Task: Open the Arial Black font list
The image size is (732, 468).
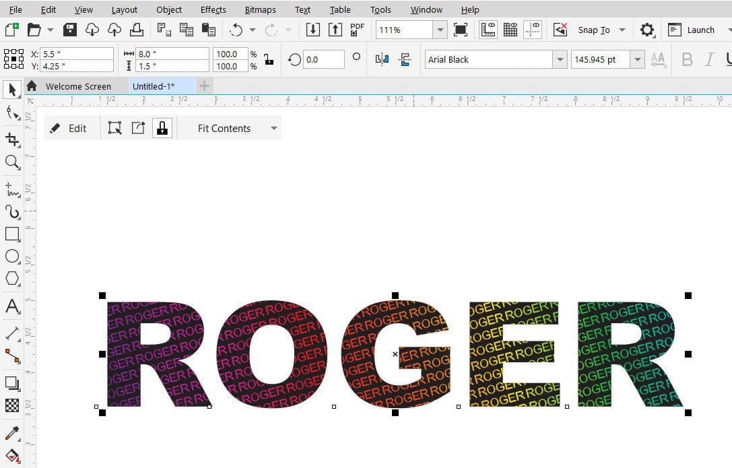Action: click(561, 59)
